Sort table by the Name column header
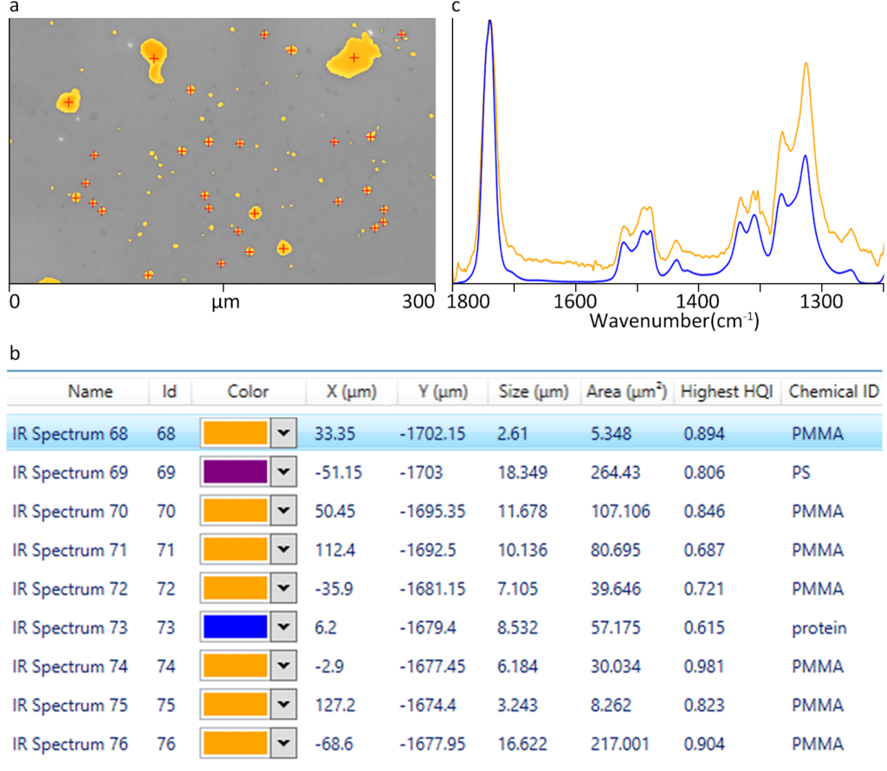The width and height of the screenshot is (887, 771). pyautogui.click(x=90, y=392)
